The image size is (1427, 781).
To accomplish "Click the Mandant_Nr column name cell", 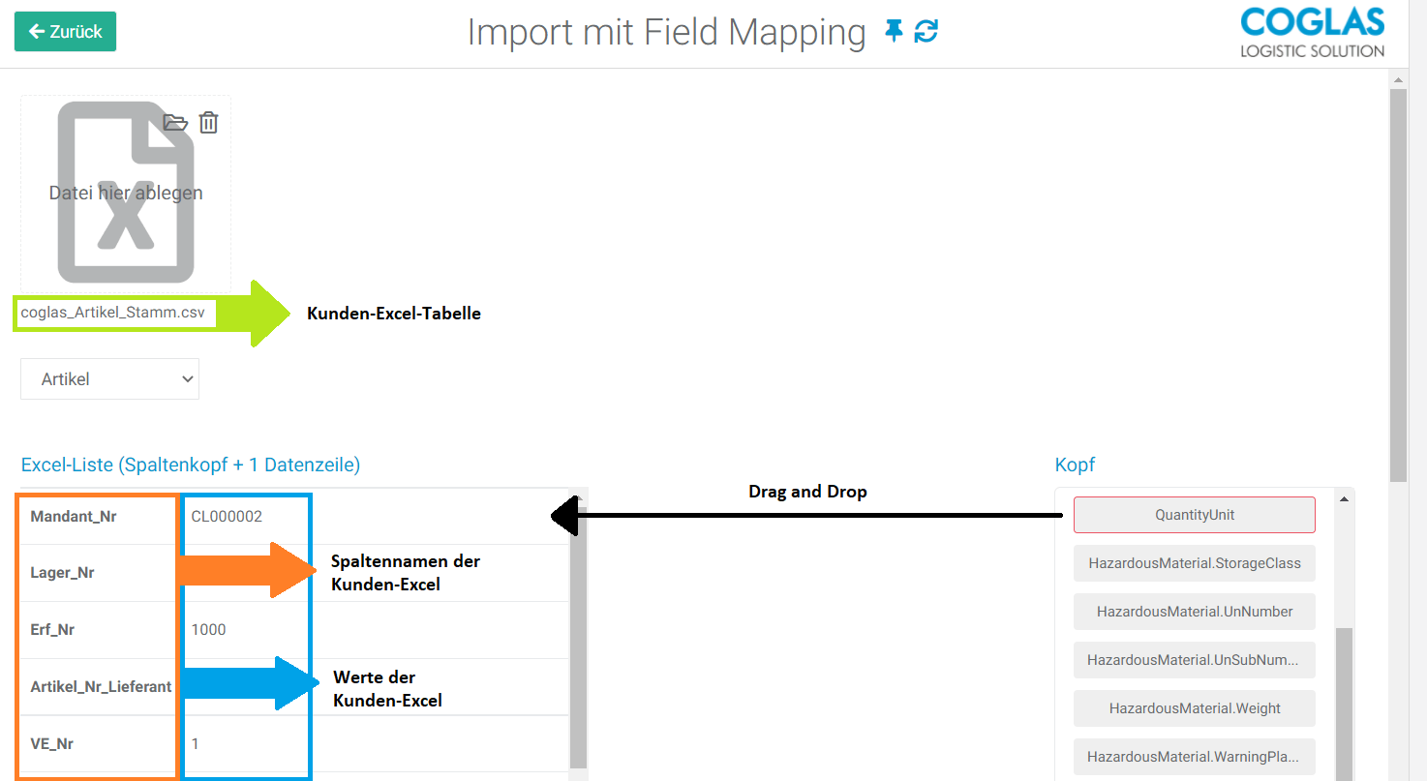I will pos(73,515).
